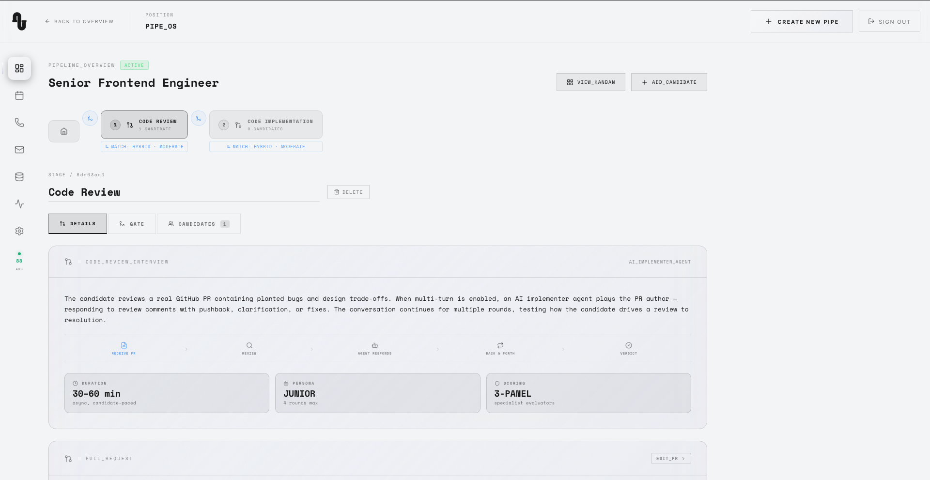This screenshot has width=930, height=480.
Task: Click the Duration 30-60 min card
Action: pos(167,393)
